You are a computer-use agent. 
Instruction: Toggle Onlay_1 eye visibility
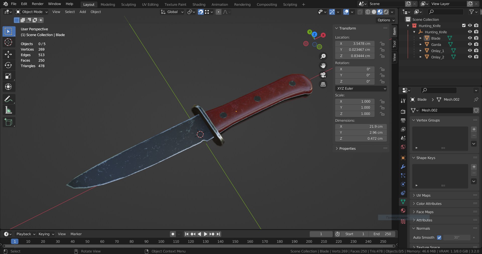coord(470,51)
